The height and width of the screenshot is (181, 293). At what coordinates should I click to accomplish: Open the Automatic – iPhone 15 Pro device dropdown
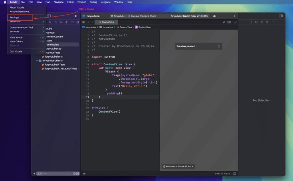click(178, 166)
